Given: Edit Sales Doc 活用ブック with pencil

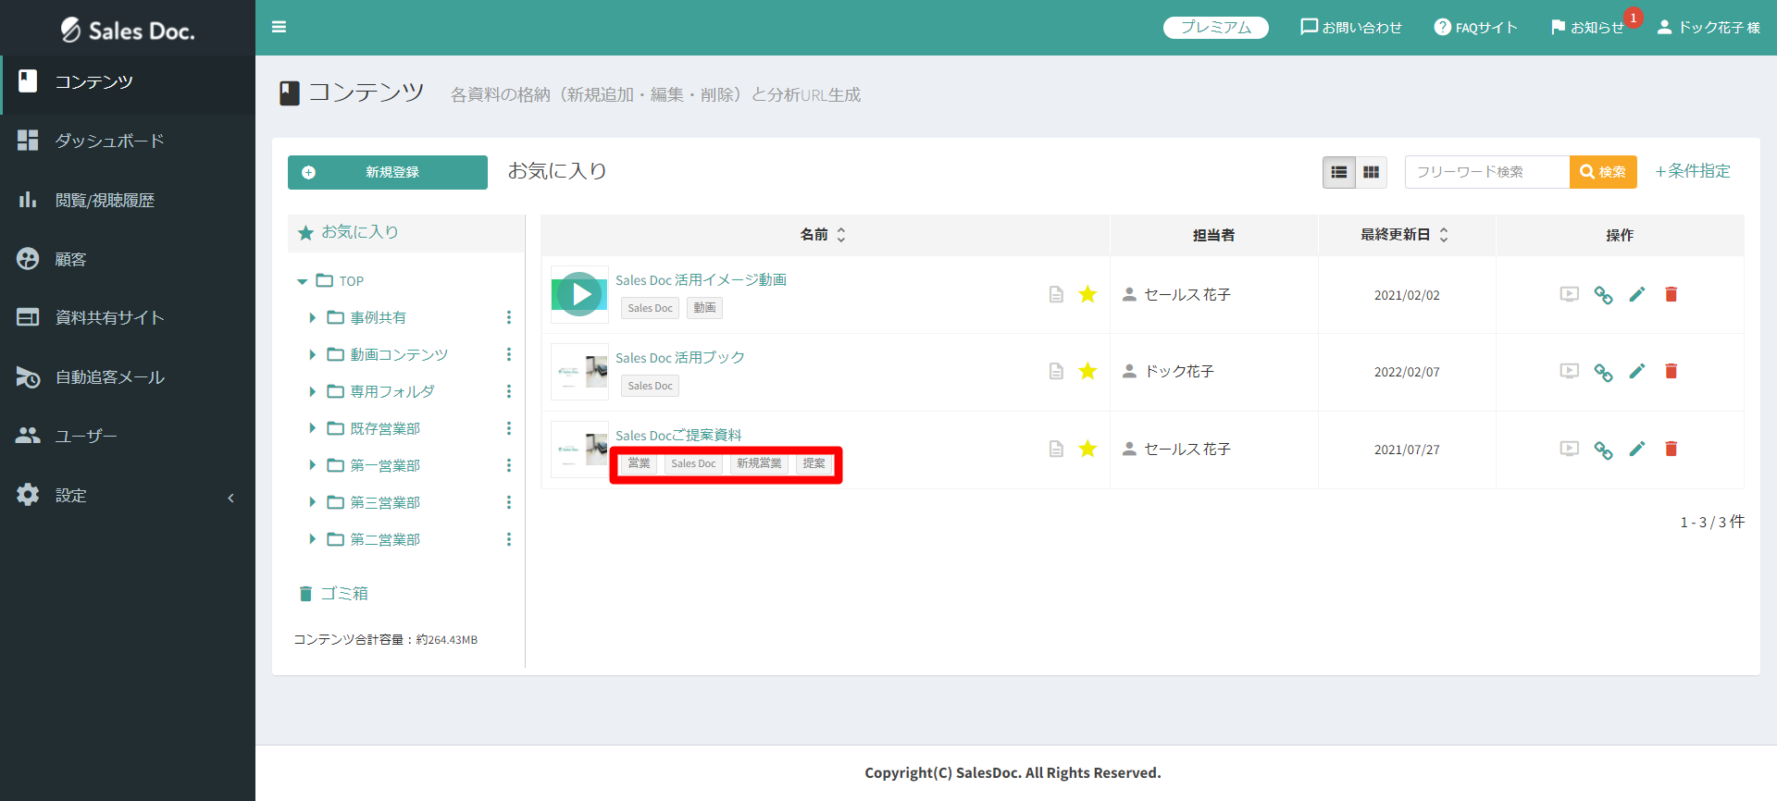Looking at the screenshot, I should pyautogui.click(x=1637, y=371).
